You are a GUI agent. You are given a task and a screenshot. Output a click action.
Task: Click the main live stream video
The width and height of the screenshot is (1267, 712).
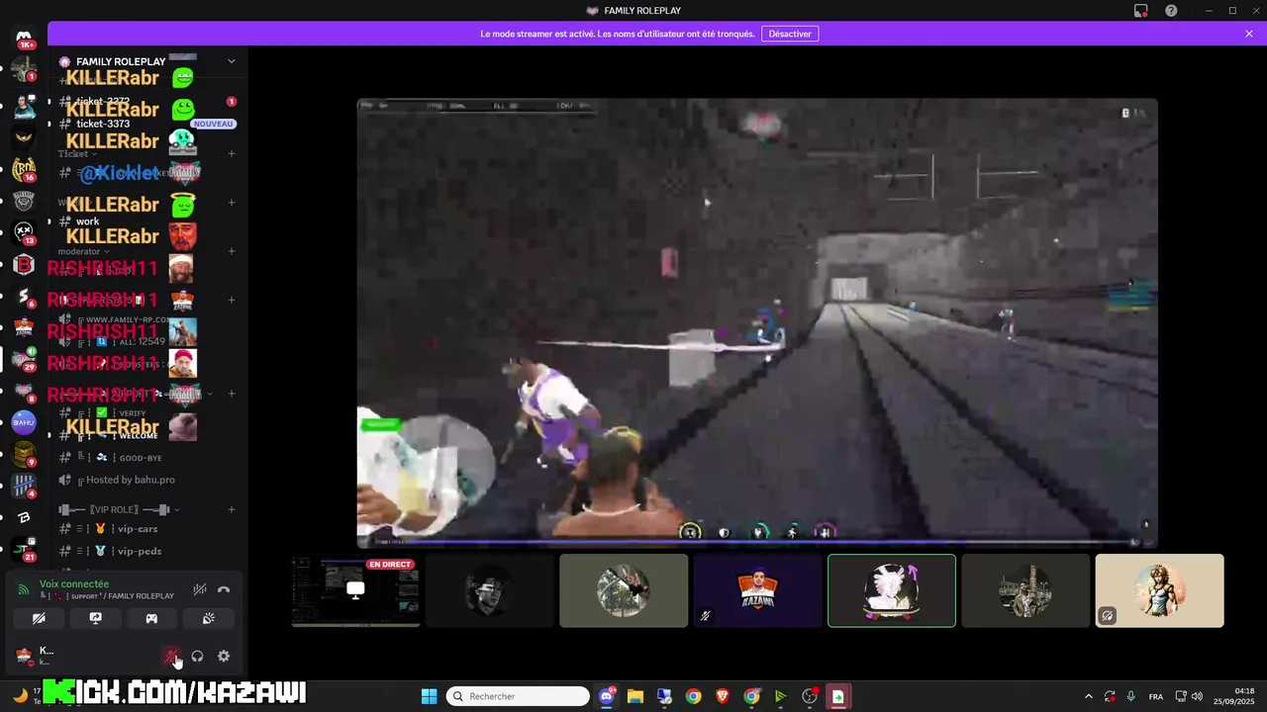pos(757,322)
